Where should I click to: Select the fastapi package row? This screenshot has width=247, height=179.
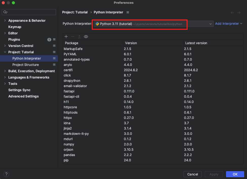[153, 91]
